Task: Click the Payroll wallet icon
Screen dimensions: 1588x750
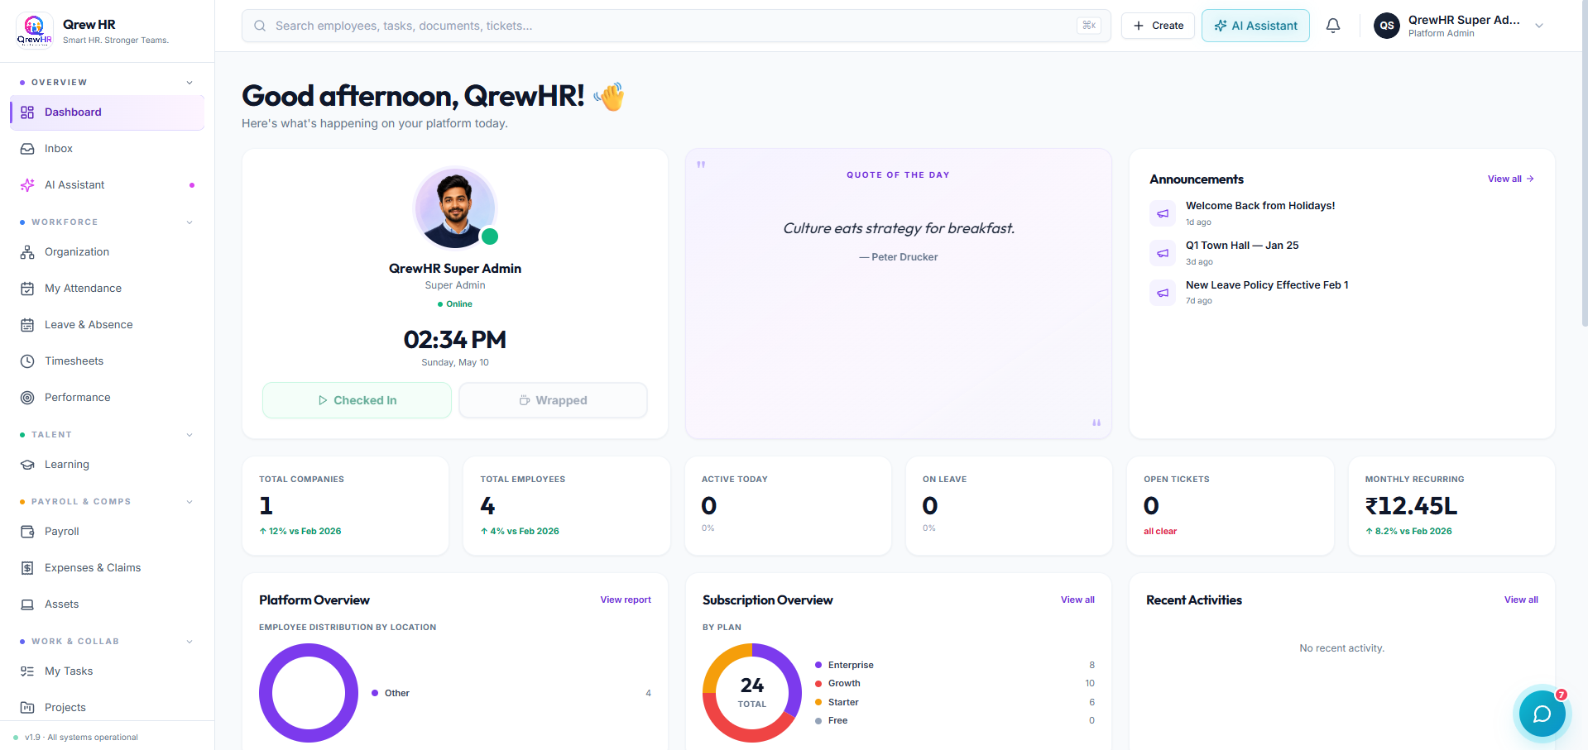Action: pos(27,532)
